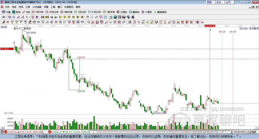Click the 沪 Shanghai index status icon
Screen dimensions: 259x139
pyautogui.click(x=6, y=132)
